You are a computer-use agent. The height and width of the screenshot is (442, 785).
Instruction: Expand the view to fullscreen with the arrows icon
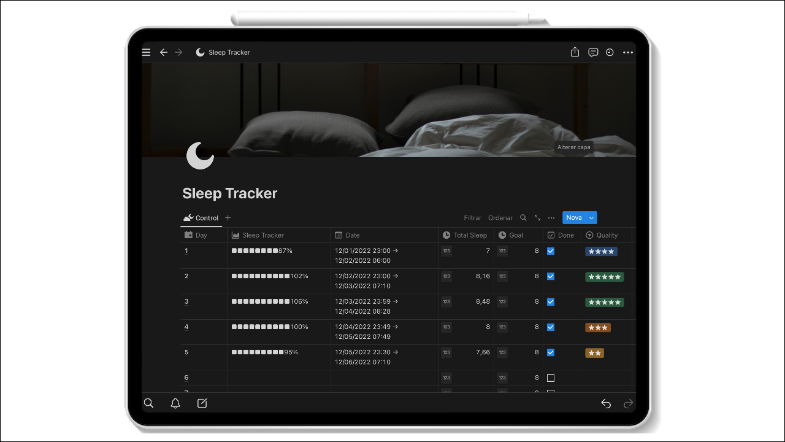tap(537, 217)
